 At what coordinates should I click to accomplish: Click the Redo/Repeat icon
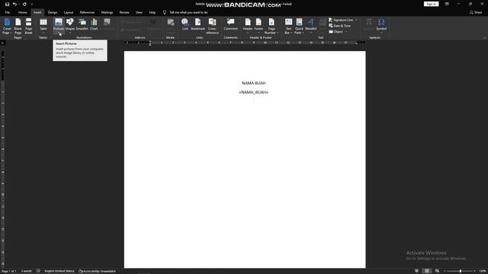(x=24, y=5)
